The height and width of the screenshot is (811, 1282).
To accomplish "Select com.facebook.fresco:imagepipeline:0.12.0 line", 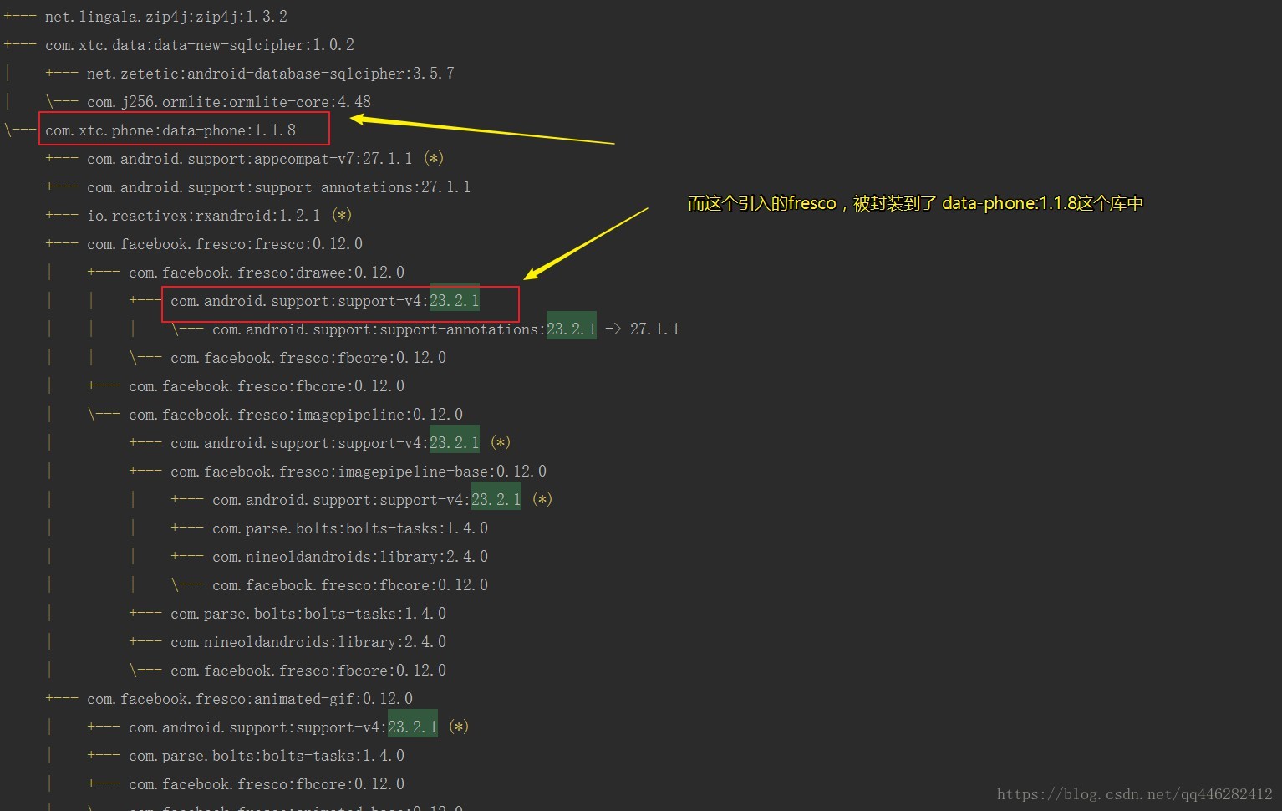I will coord(296,415).
